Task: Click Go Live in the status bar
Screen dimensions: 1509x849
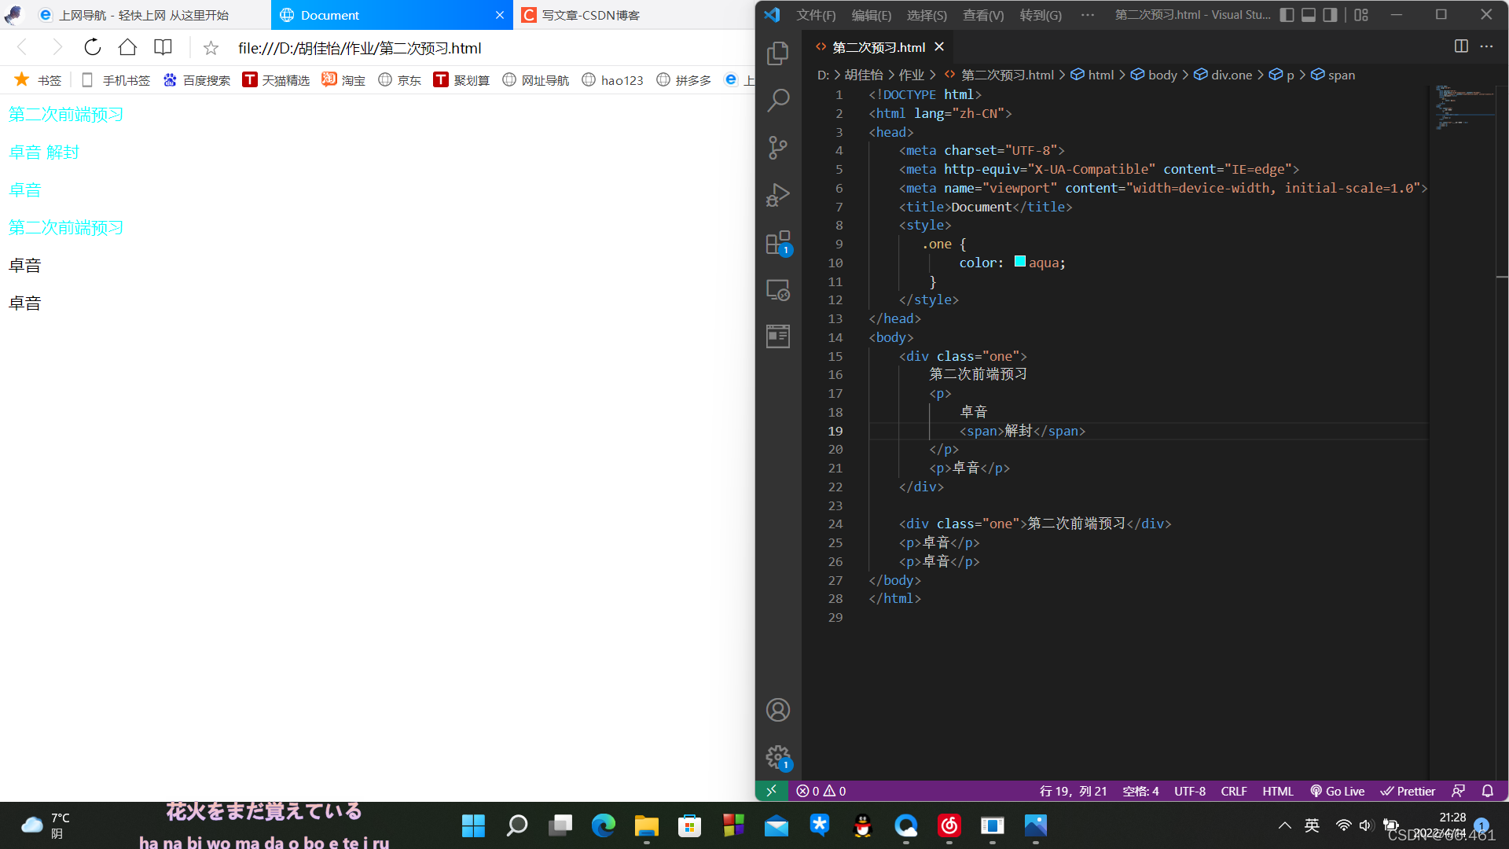Action: tap(1338, 791)
